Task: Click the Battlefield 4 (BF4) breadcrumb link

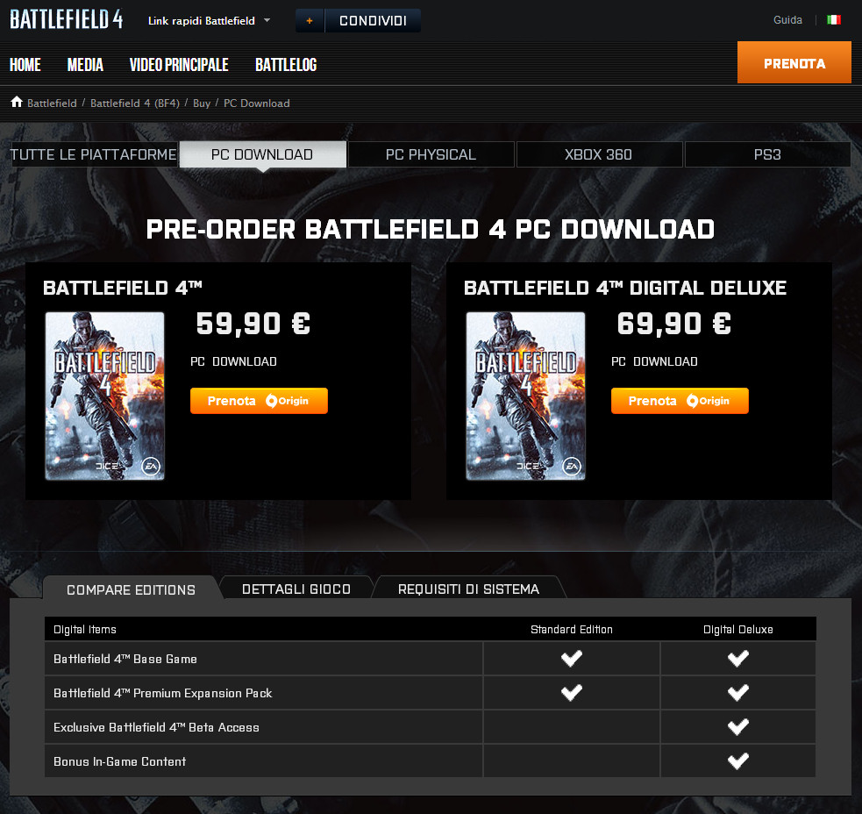Action: (135, 103)
